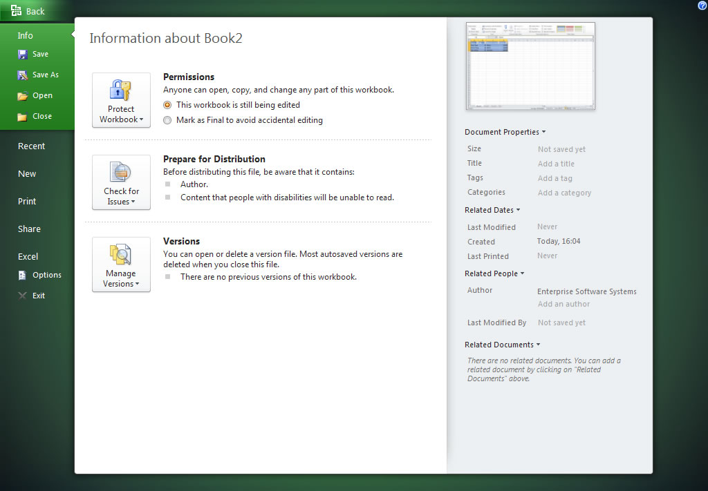The height and width of the screenshot is (491, 708).
Task: Click the workbook preview thumbnail
Action: tap(530, 66)
